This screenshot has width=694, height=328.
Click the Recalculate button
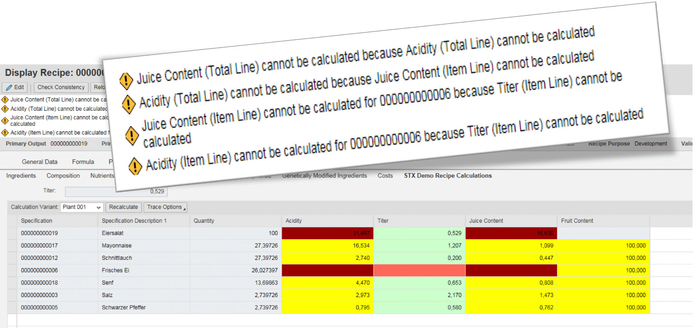pyautogui.click(x=123, y=207)
